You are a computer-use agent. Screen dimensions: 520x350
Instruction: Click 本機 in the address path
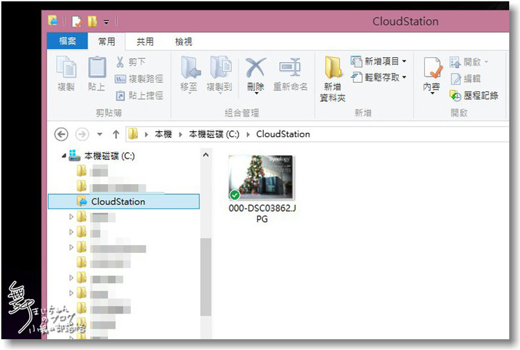tap(163, 134)
